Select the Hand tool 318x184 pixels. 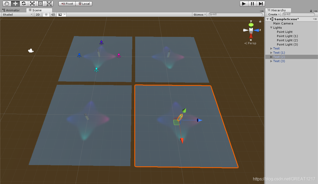coord(7,3)
